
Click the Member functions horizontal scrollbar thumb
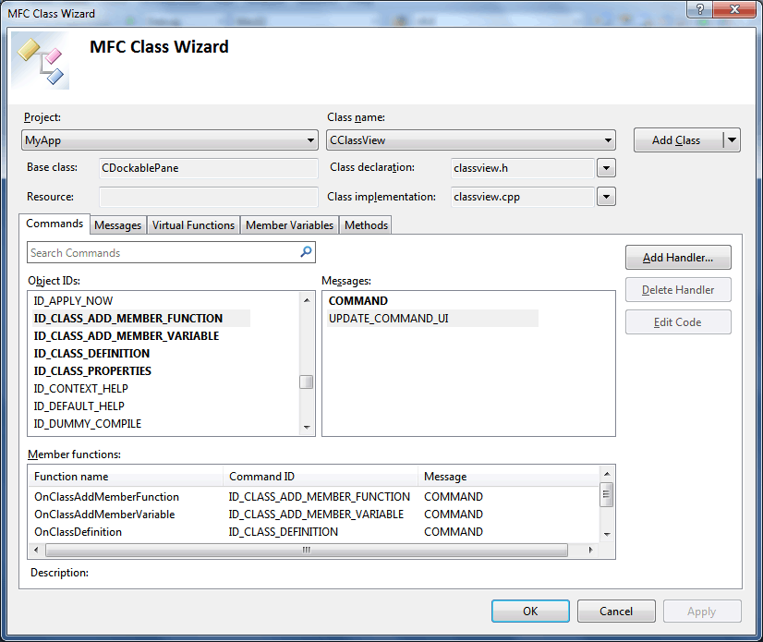click(307, 550)
